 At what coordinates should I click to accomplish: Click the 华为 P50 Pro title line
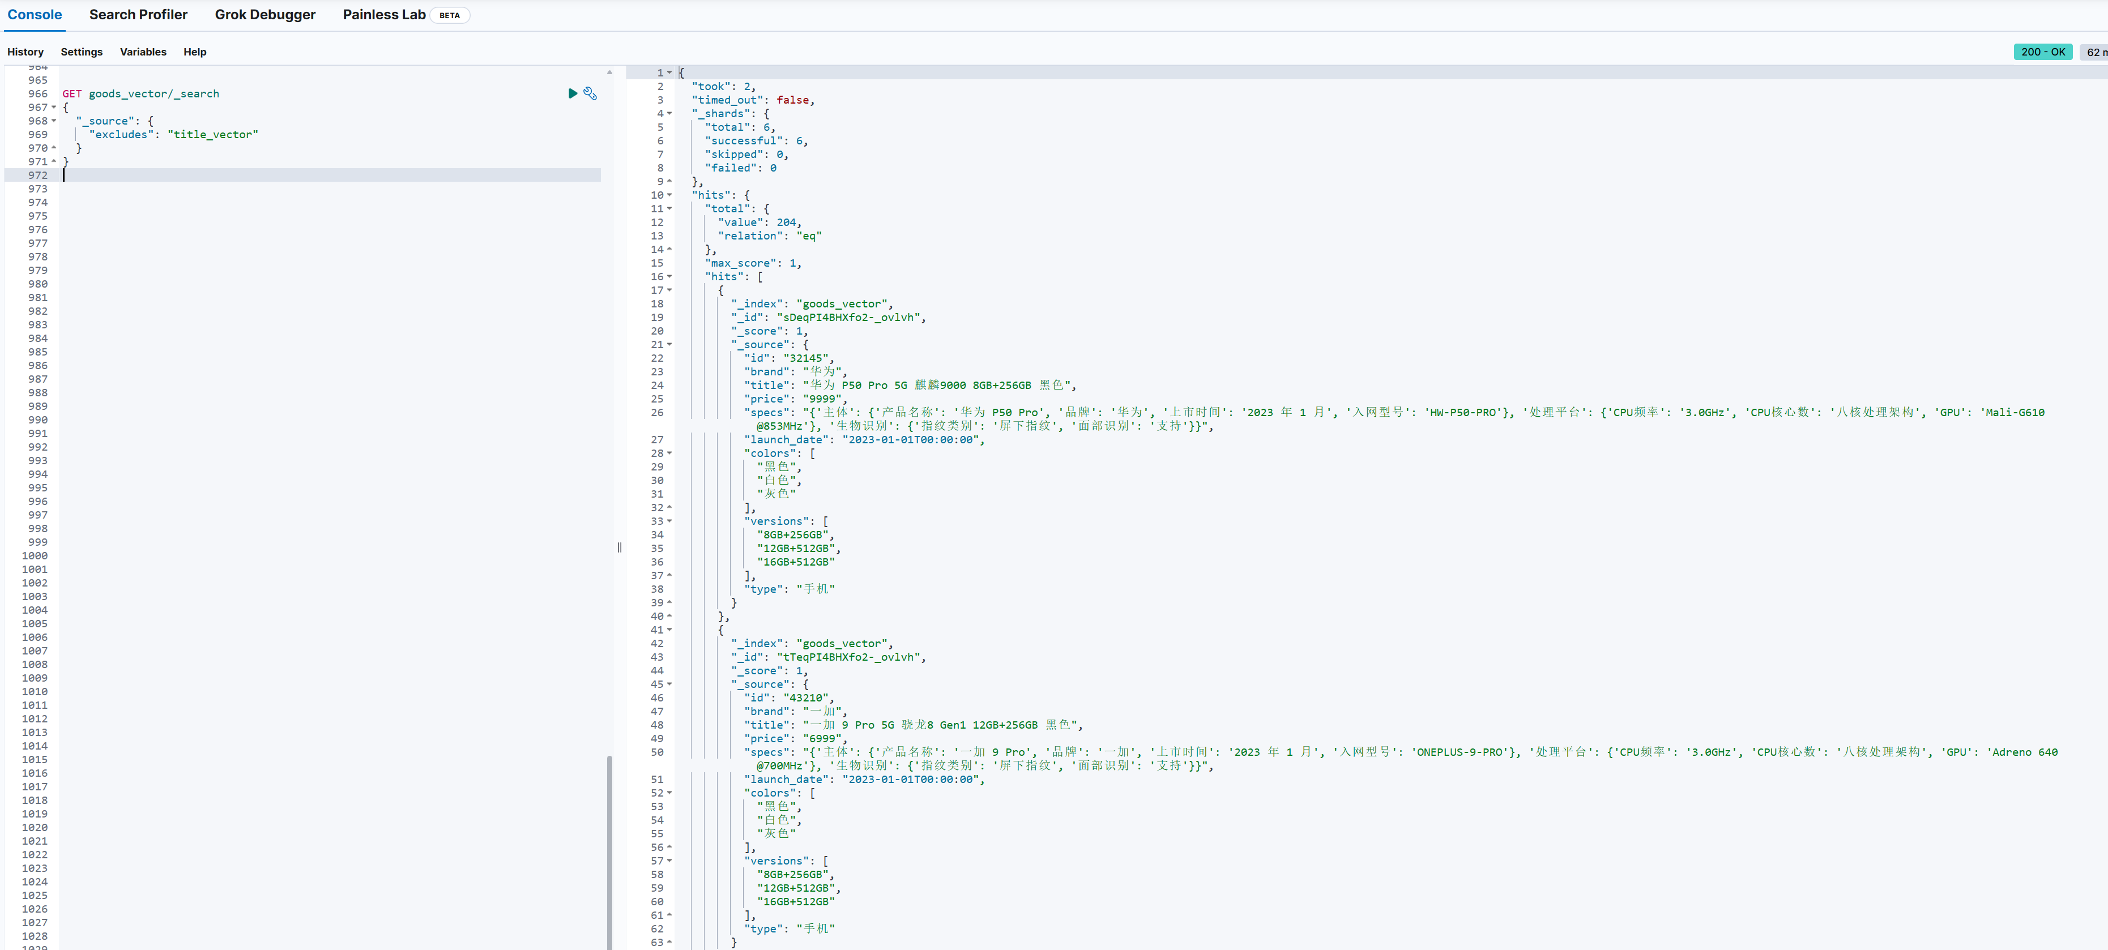tap(910, 386)
